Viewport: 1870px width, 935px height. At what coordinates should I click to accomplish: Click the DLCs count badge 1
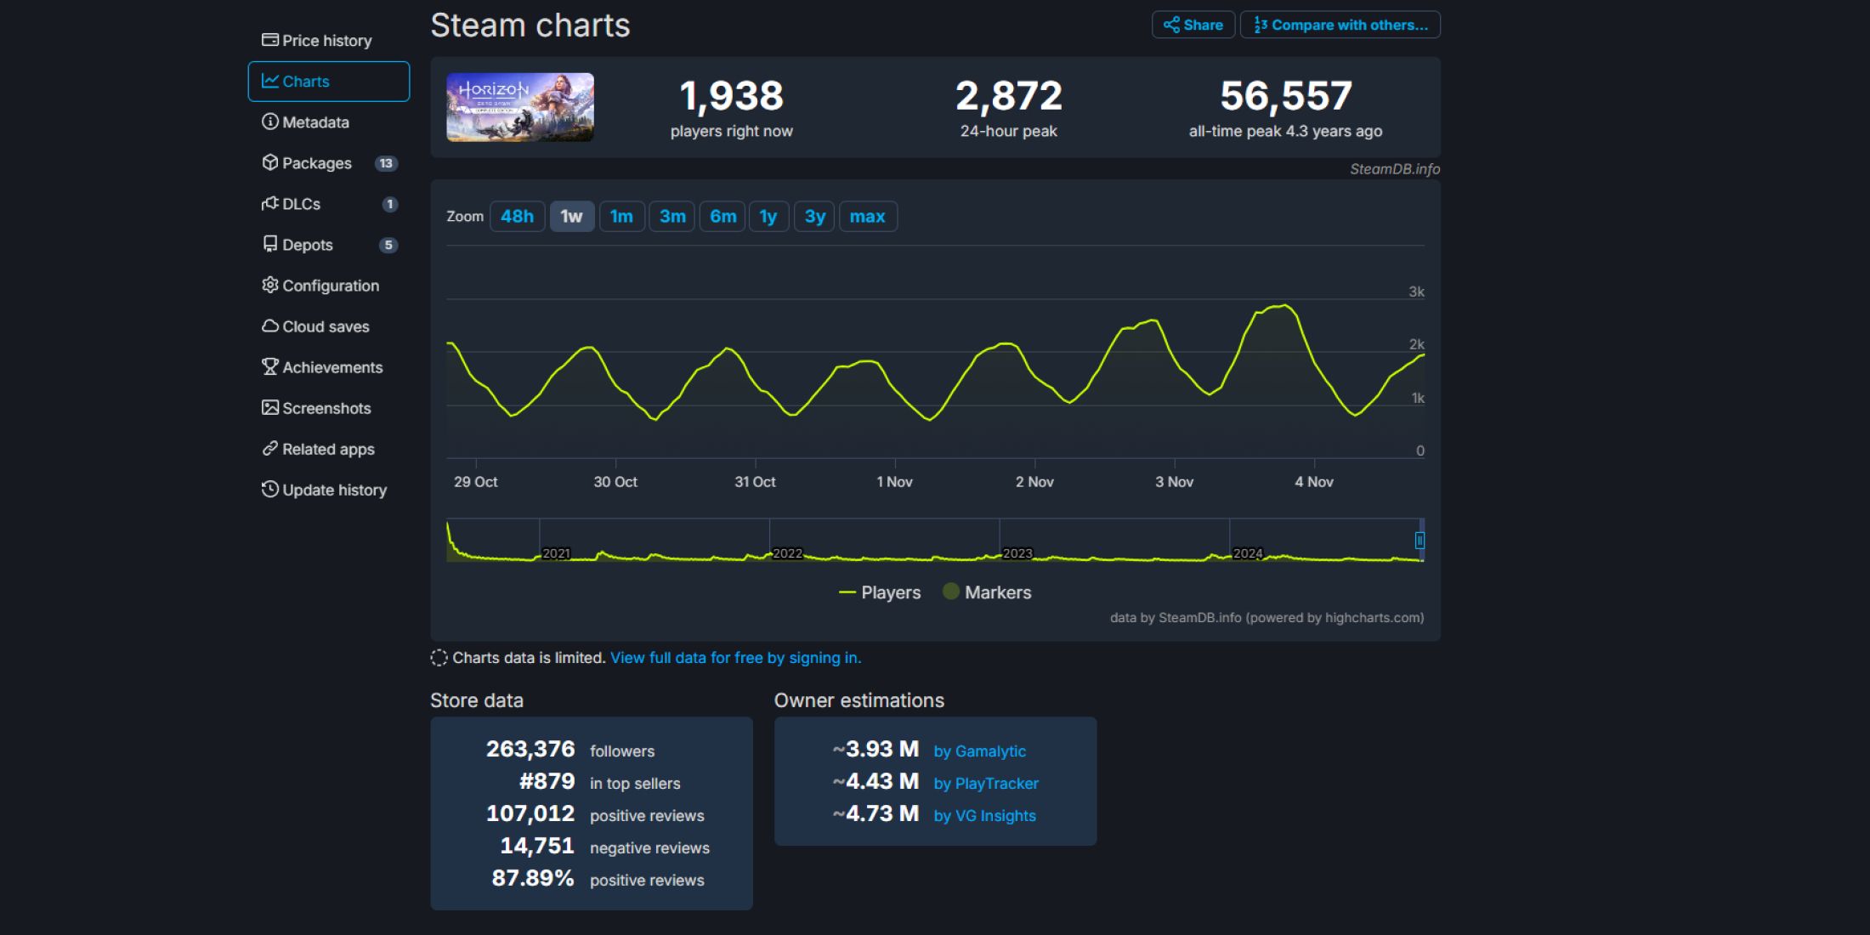click(389, 204)
